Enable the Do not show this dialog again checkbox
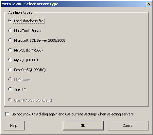Screen dimensions: 153x135 pyautogui.click(x=7, y=114)
